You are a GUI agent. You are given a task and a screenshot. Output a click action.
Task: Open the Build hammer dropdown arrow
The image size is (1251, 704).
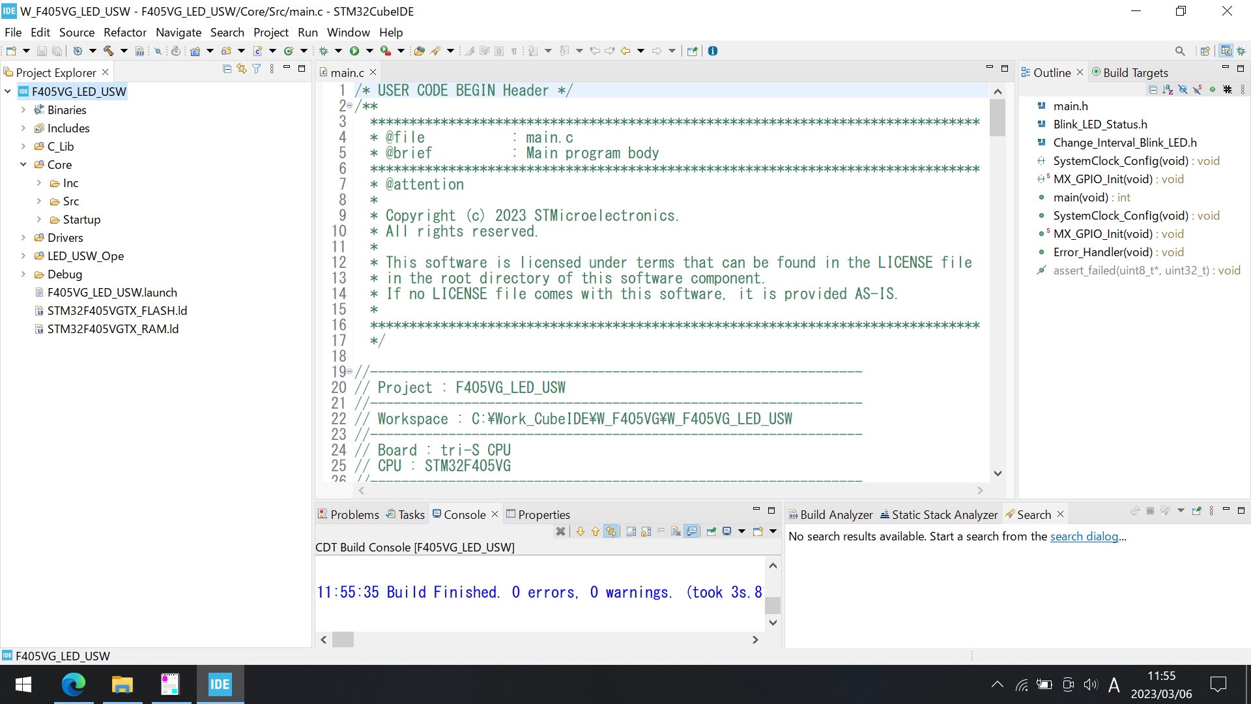pyautogui.click(x=124, y=51)
